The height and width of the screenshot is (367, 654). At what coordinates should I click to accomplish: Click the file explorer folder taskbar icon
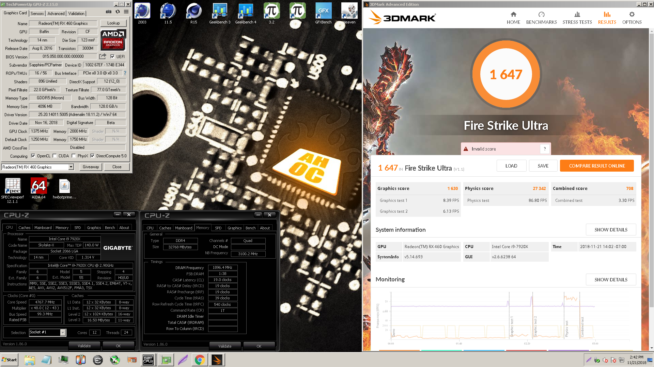(x=30, y=360)
